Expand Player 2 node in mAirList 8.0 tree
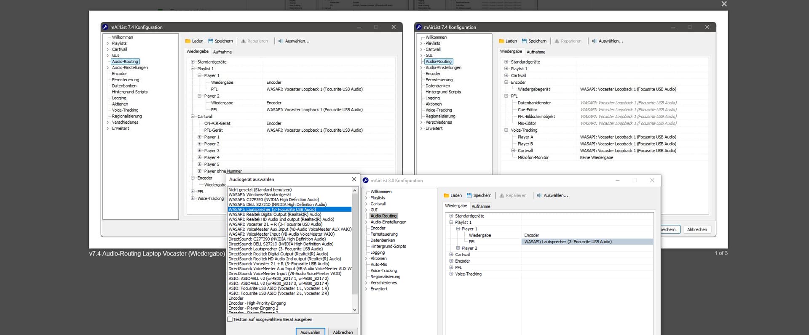Screen dimensions: 809x335 458,248
